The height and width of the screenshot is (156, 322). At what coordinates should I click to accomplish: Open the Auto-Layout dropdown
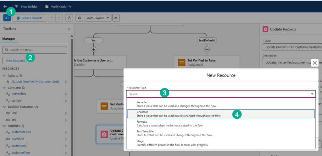(97, 18)
